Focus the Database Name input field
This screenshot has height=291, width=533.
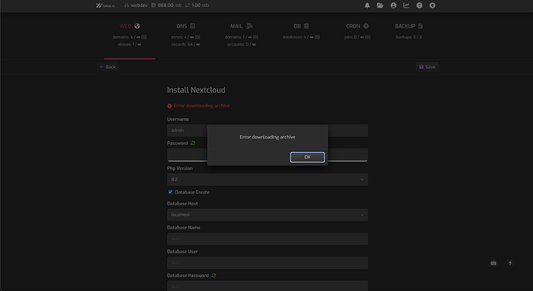click(x=267, y=239)
